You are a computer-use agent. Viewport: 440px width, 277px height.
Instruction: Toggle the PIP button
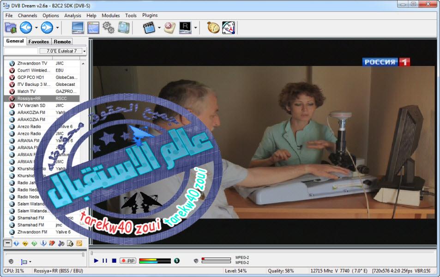point(128,261)
